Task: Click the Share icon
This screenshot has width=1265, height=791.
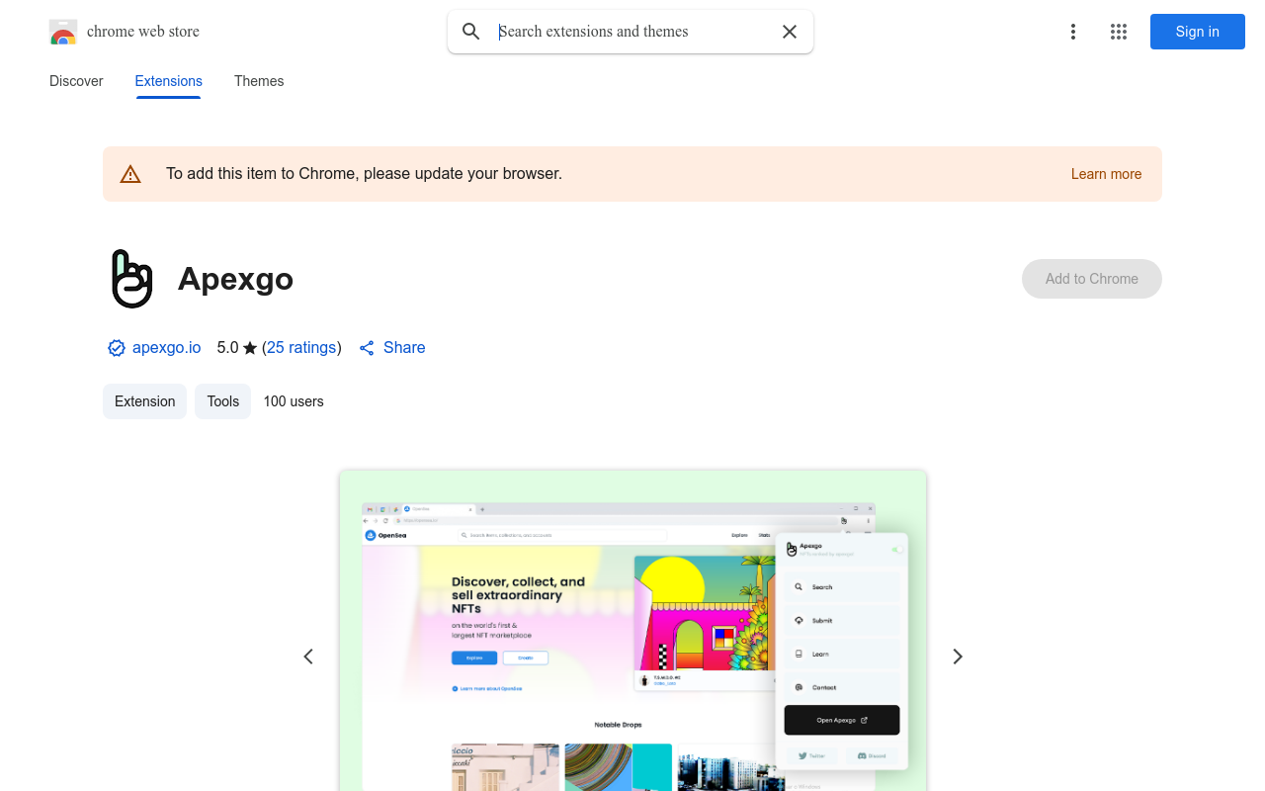Action: coord(367,348)
